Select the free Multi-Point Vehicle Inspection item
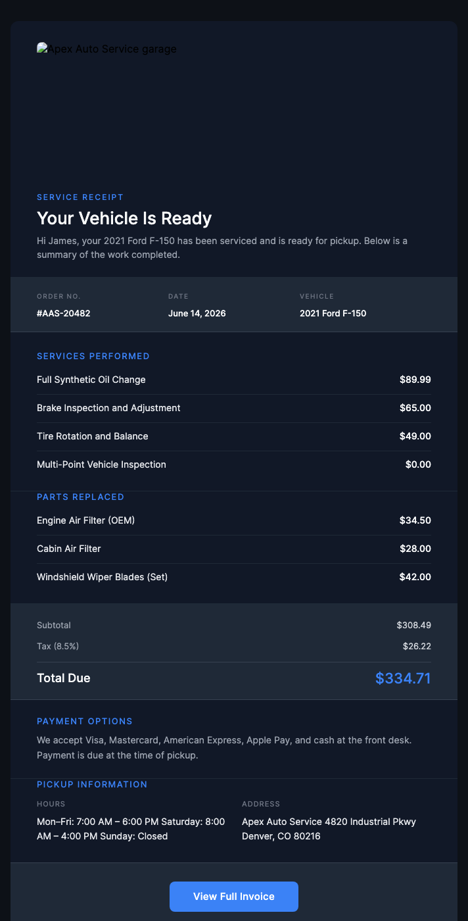Image resolution: width=468 pixels, height=921 pixels. tap(101, 464)
